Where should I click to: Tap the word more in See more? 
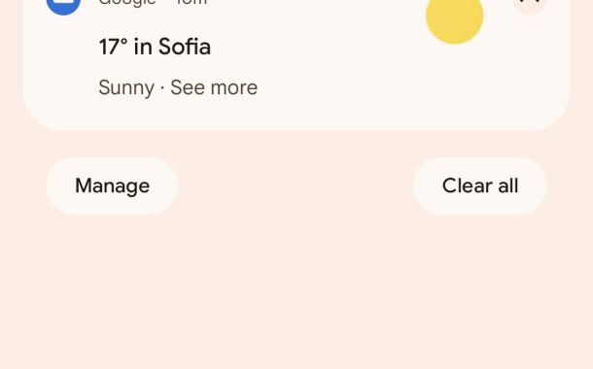click(234, 88)
